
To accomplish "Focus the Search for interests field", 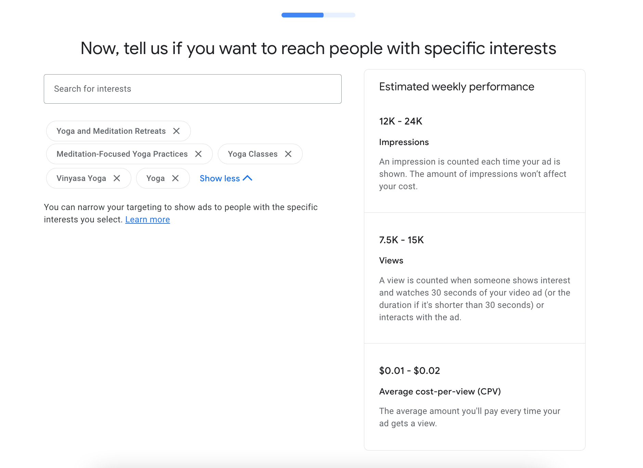I will tap(193, 89).
